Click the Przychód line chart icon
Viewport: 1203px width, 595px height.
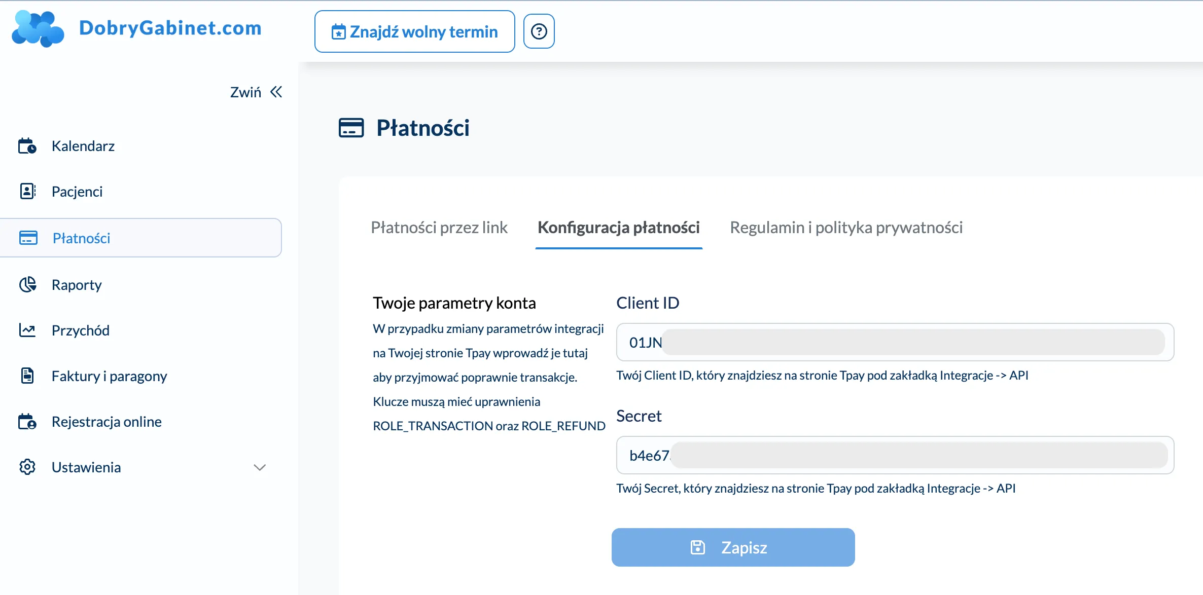pyautogui.click(x=27, y=330)
